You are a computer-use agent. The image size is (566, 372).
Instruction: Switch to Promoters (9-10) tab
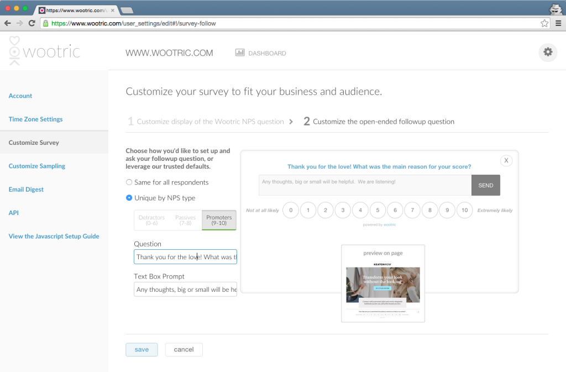point(219,220)
